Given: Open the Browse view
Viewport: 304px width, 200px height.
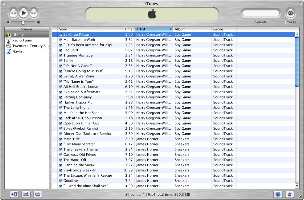Looking at the screenshot, I should (x=290, y=14).
